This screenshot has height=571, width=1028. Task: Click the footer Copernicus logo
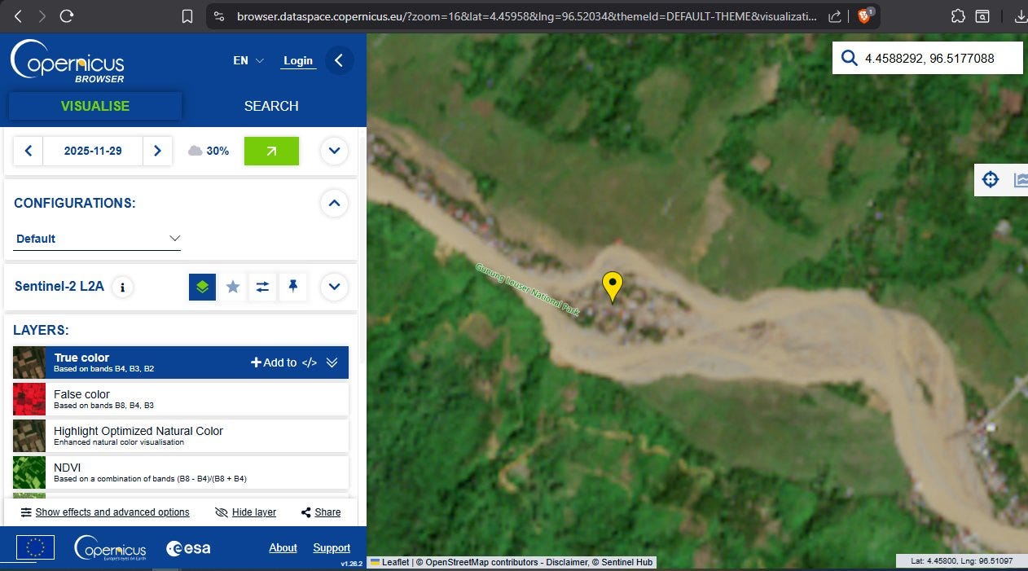pos(110,547)
